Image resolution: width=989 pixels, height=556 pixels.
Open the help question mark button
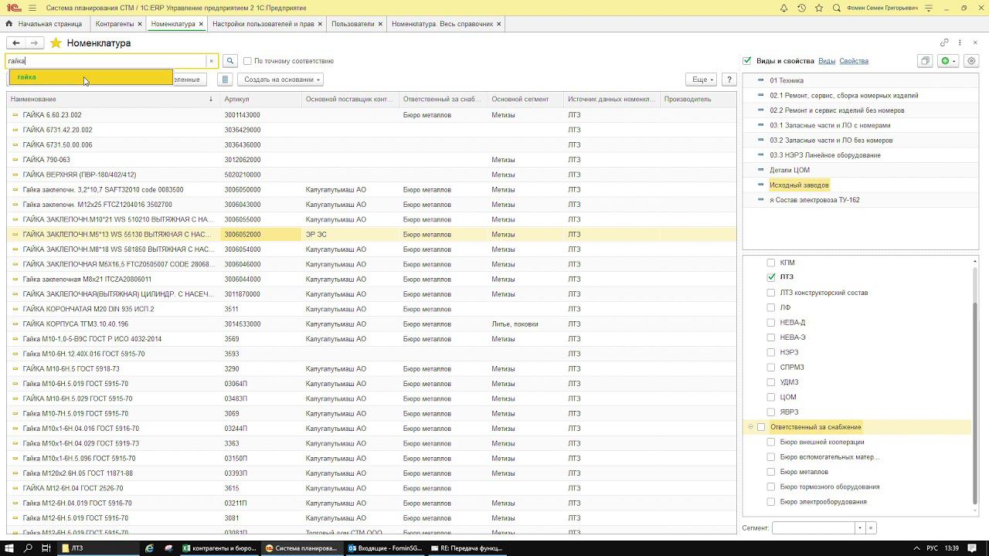(729, 80)
